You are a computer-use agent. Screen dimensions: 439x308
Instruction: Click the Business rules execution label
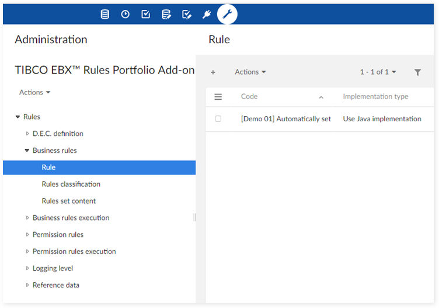[71, 218]
